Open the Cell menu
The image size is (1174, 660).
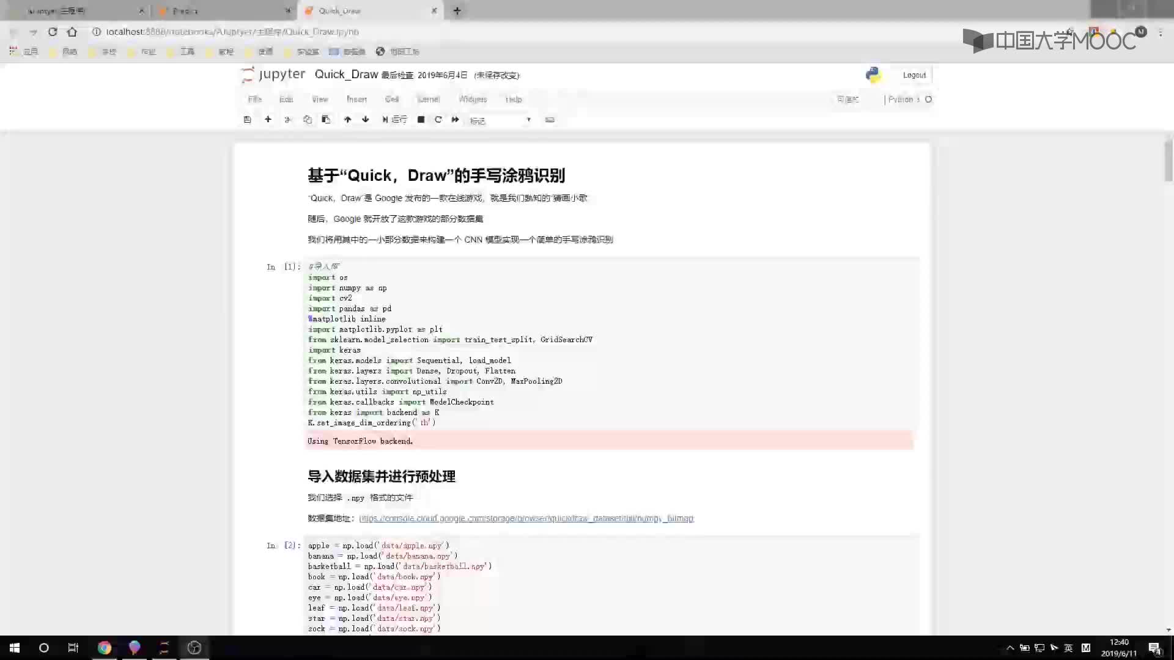tap(392, 99)
